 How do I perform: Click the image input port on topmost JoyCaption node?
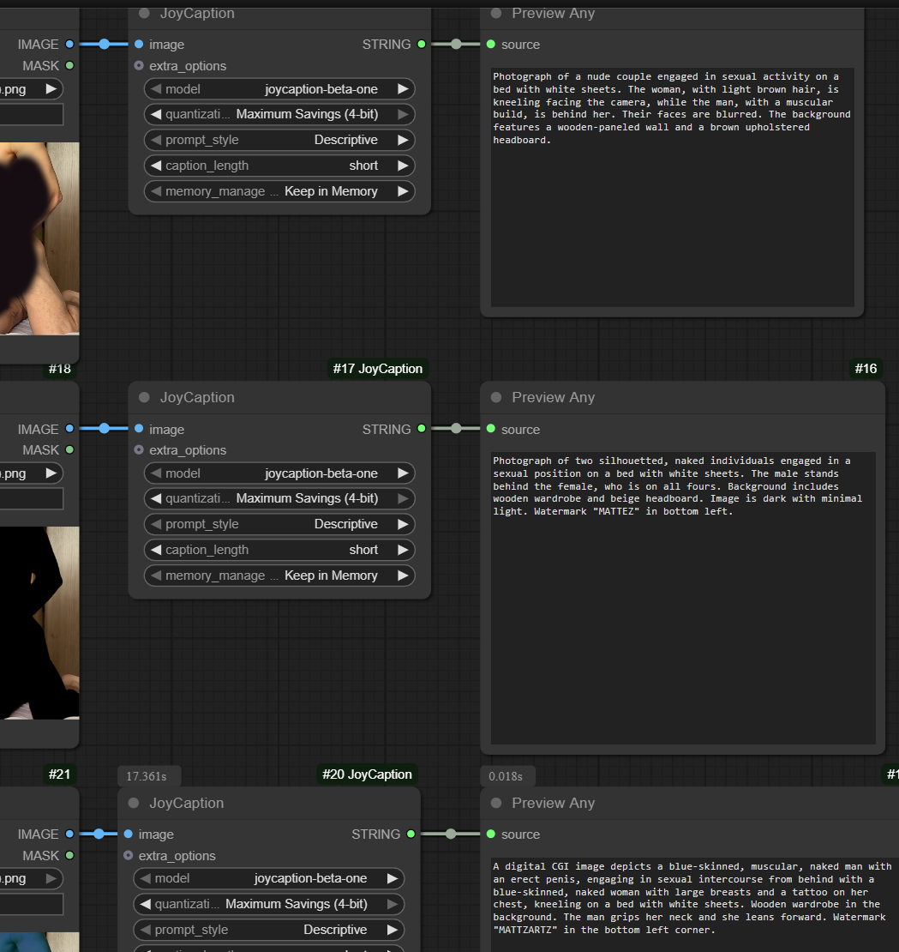[x=139, y=45]
